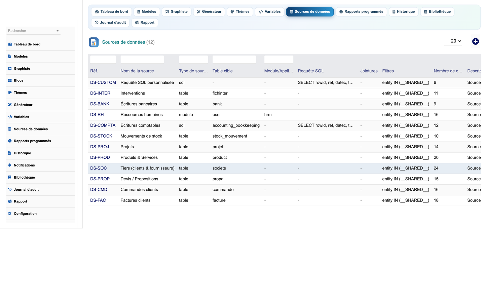Click the stock_mouvement table cell
The height and width of the screenshot is (301, 486).
click(230, 136)
